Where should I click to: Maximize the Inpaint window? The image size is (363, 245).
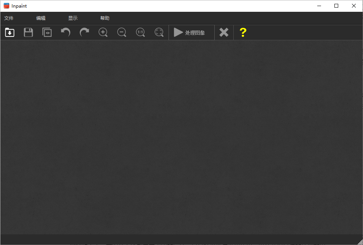[336, 6]
